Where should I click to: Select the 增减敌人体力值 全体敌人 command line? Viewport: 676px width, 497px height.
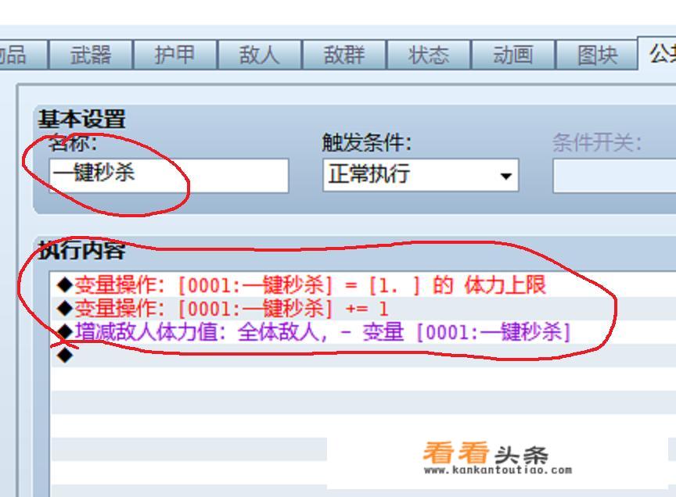[x=363, y=332]
